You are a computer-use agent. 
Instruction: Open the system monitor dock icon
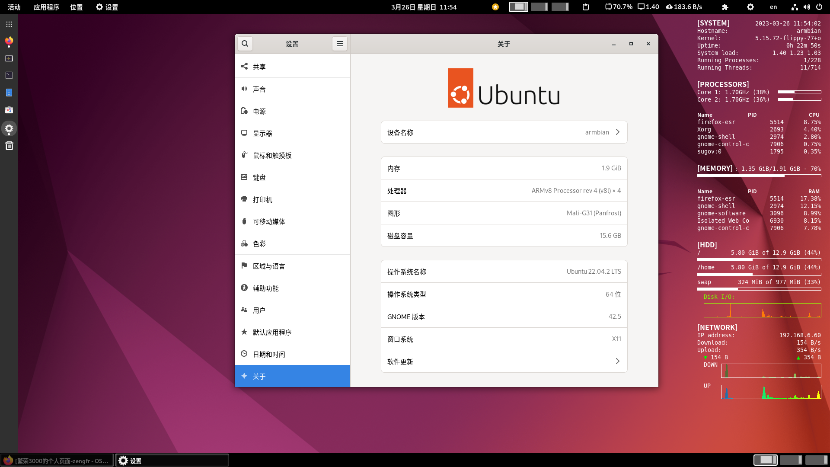[x=9, y=58]
